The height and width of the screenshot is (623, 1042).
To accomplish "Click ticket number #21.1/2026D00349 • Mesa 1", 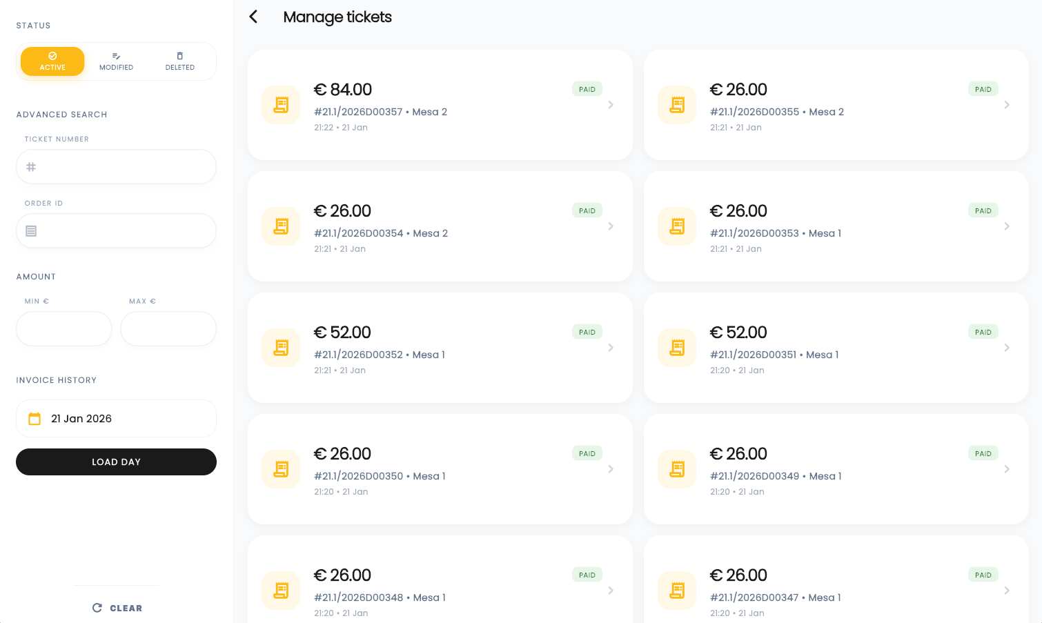I will point(776,476).
